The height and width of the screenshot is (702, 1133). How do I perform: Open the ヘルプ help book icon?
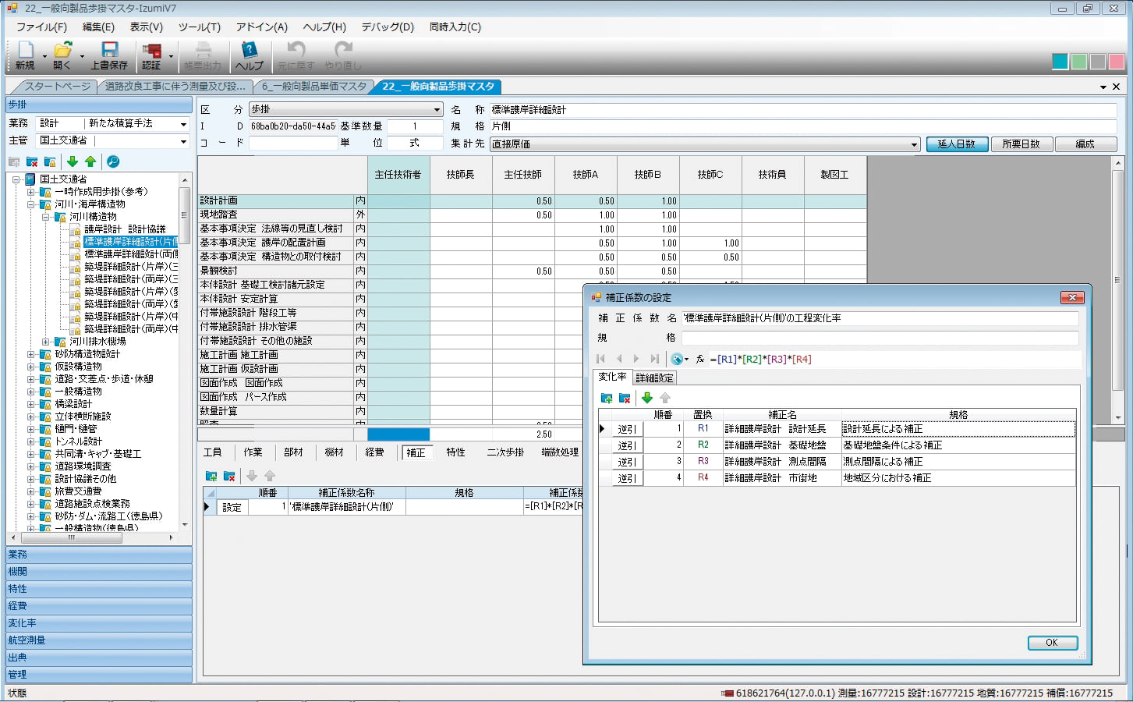249,51
